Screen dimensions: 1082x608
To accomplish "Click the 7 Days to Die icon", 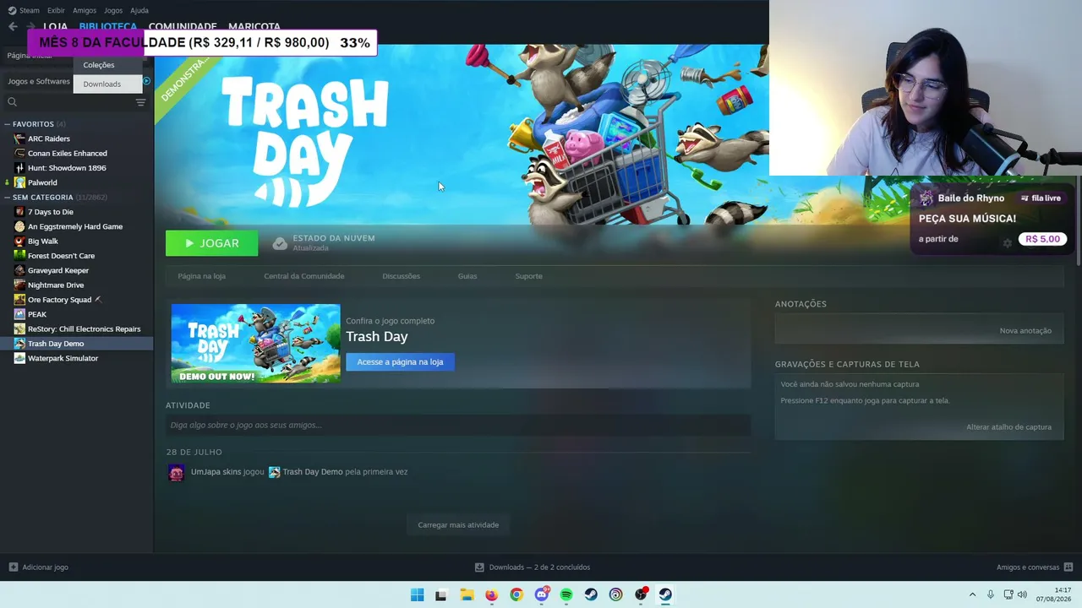I will [19, 212].
